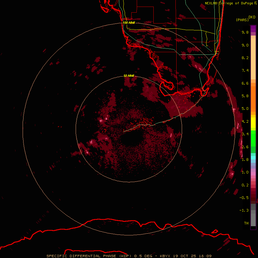
Task: Click the 9.8 value on color scale
Action: pos(245,32)
